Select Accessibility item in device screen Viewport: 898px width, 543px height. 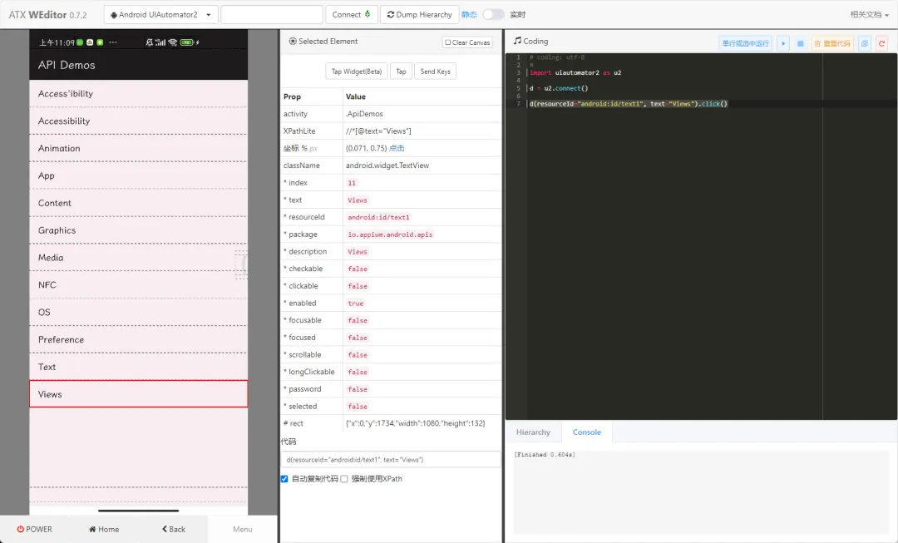point(139,121)
